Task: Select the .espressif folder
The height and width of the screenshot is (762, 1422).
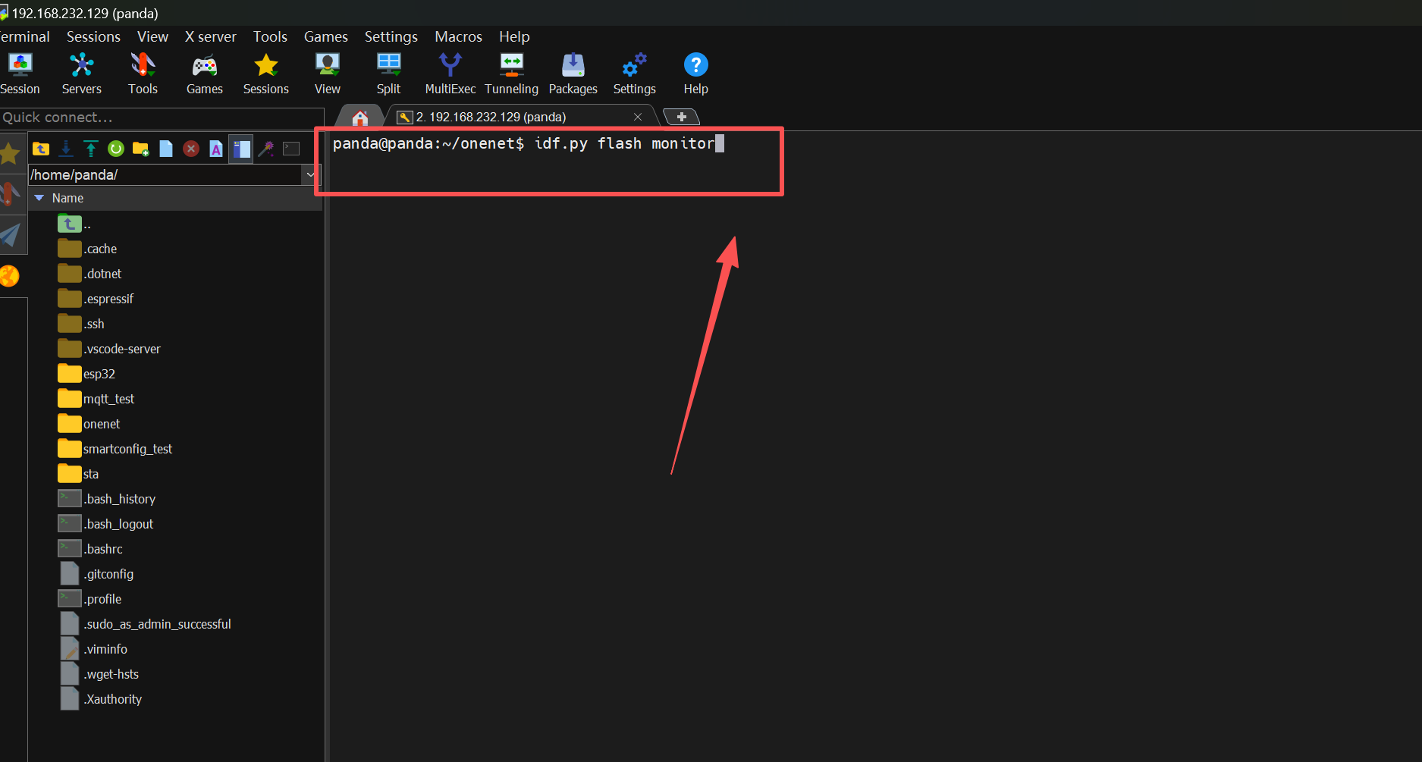Action: pyautogui.click(x=96, y=299)
